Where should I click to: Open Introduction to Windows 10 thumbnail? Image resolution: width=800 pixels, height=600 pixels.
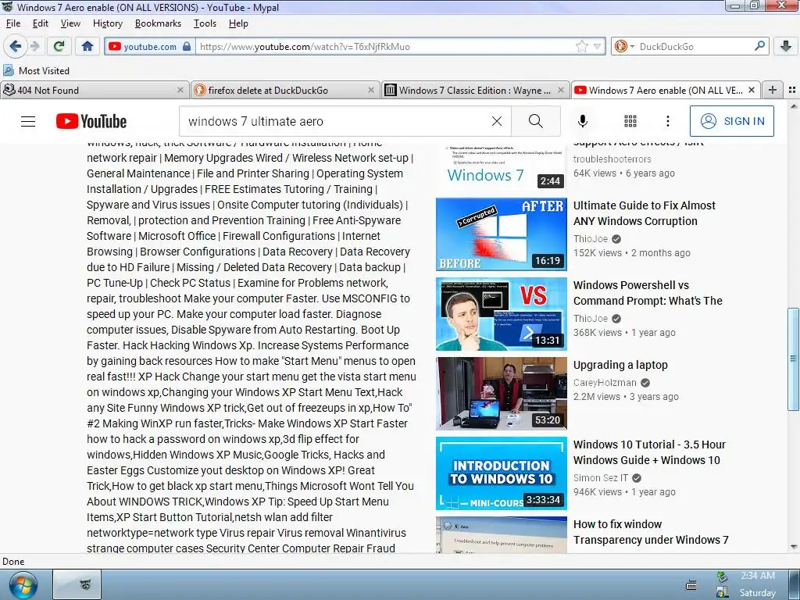pyautogui.click(x=501, y=473)
